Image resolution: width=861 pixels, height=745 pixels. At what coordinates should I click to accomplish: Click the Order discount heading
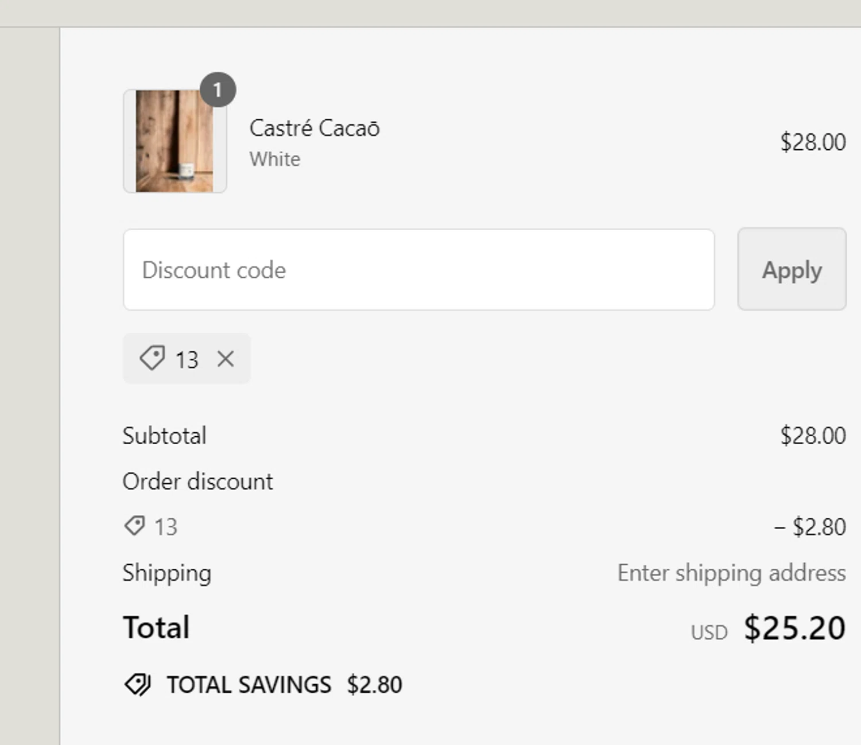pos(197,482)
